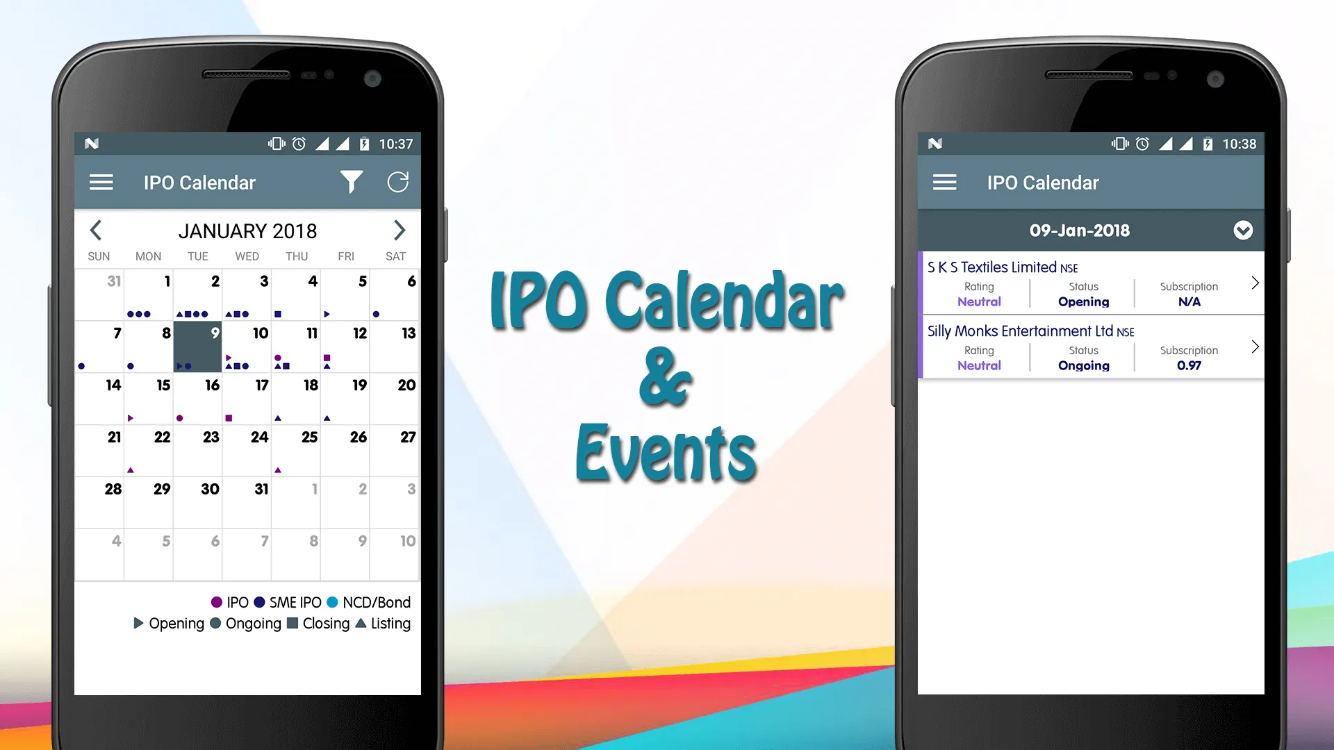1334x750 pixels.
Task: Navigate to previous month using back arrow
Action: (x=95, y=230)
